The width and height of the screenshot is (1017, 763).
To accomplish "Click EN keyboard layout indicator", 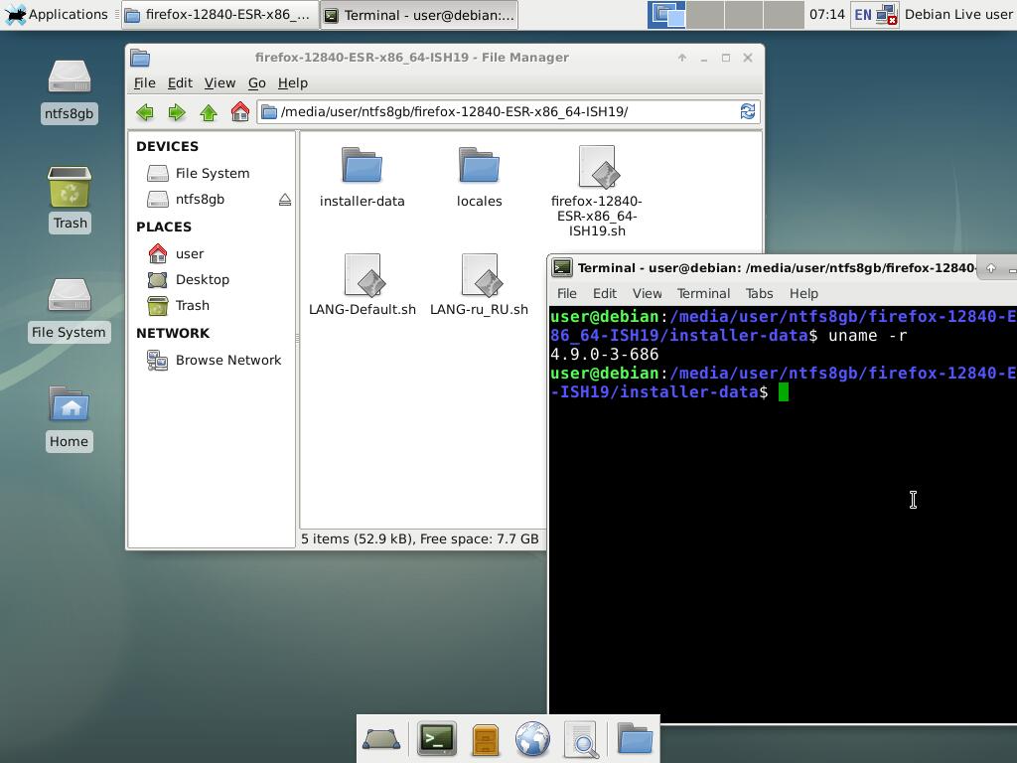I will point(863,14).
